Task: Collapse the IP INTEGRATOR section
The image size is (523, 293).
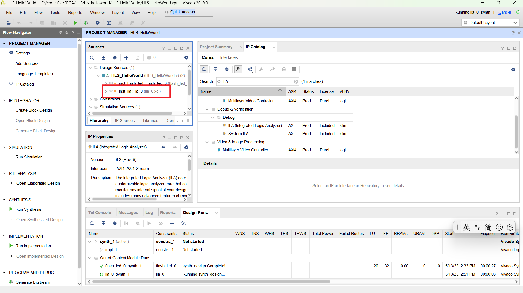Action: (4, 100)
